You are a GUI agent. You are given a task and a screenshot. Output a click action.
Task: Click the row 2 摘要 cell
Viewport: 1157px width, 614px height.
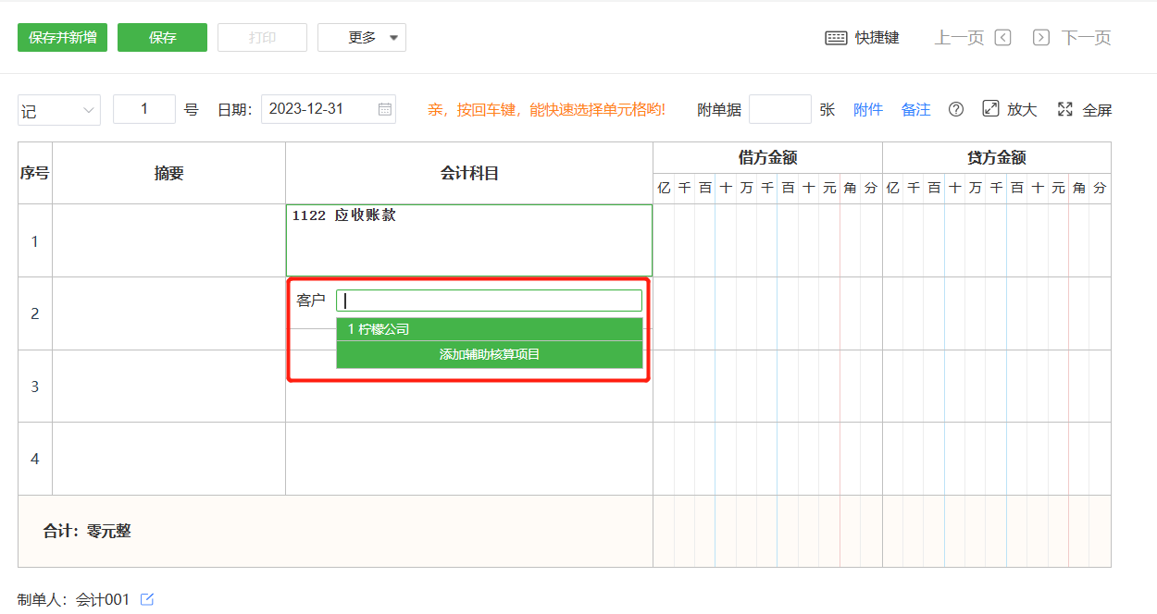coord(168,313)
